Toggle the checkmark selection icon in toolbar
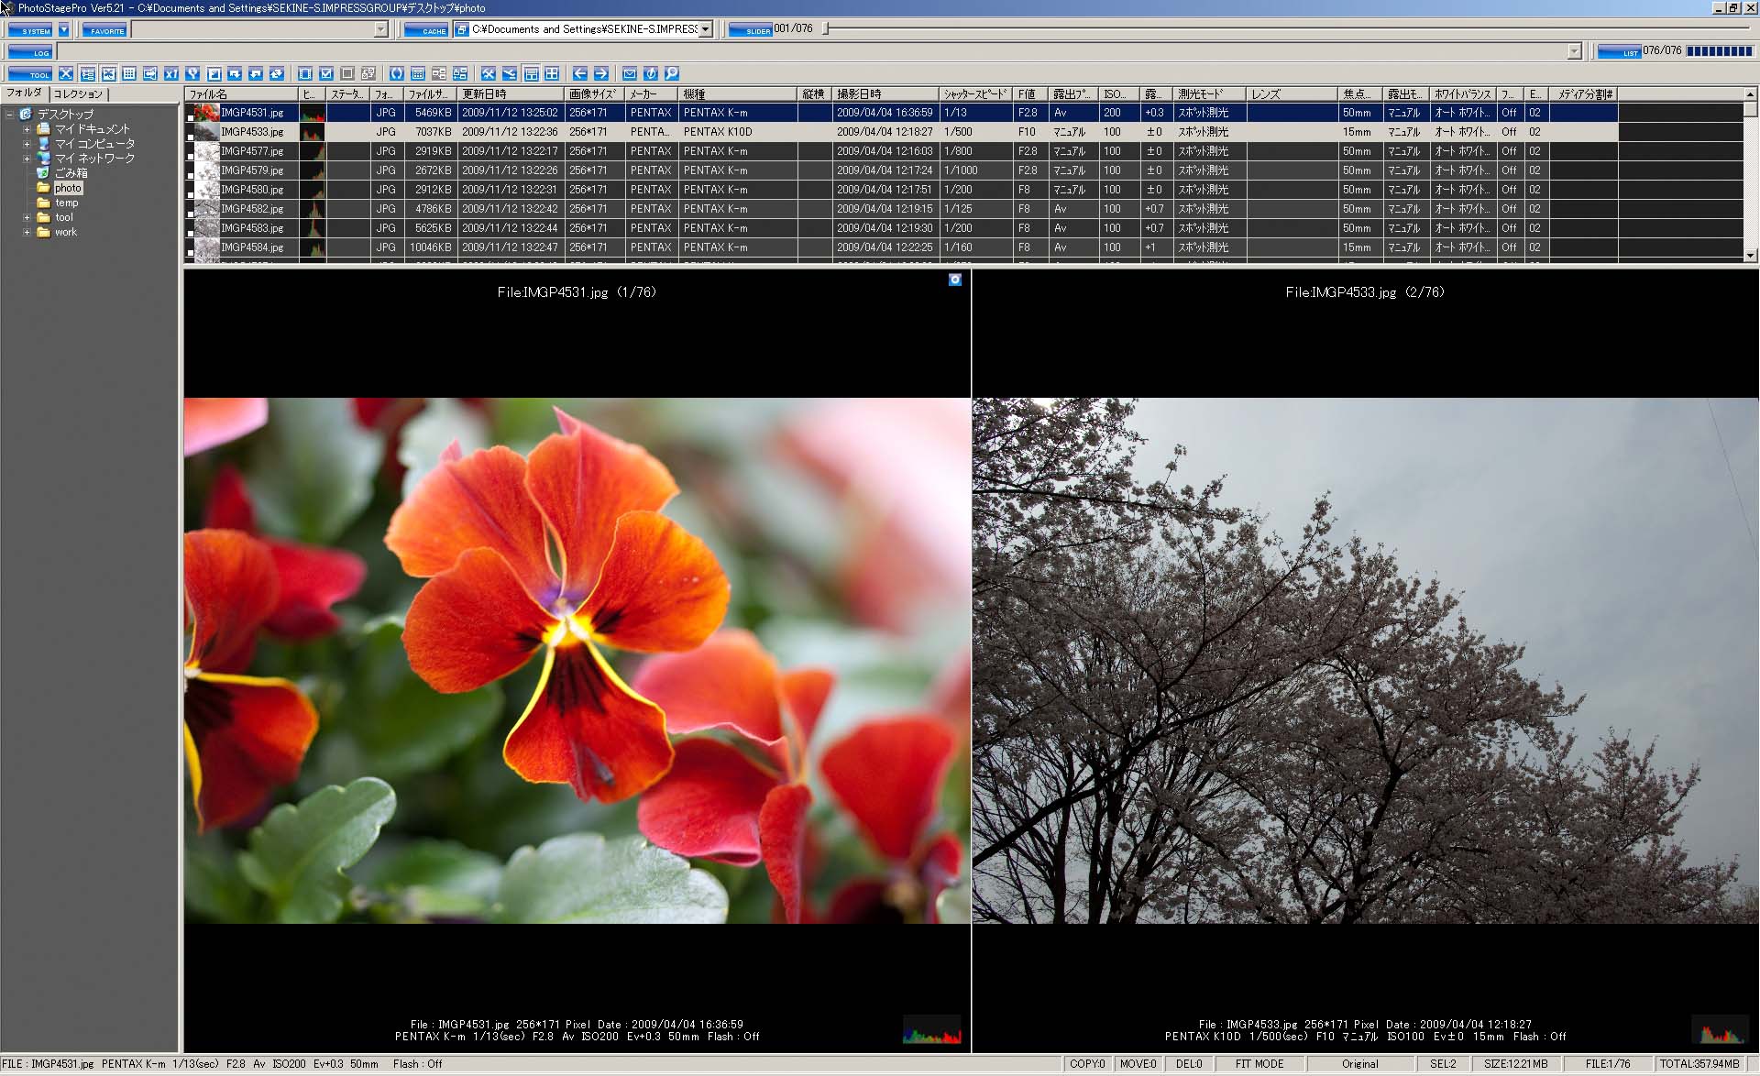 coord(326,73)
